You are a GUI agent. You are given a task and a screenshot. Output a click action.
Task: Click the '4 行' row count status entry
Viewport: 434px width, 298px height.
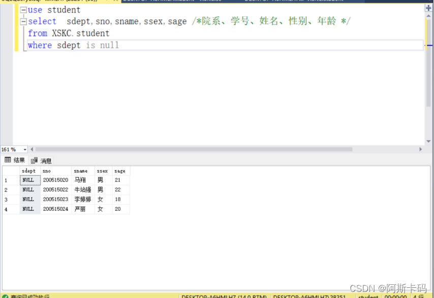pos(418,296)
